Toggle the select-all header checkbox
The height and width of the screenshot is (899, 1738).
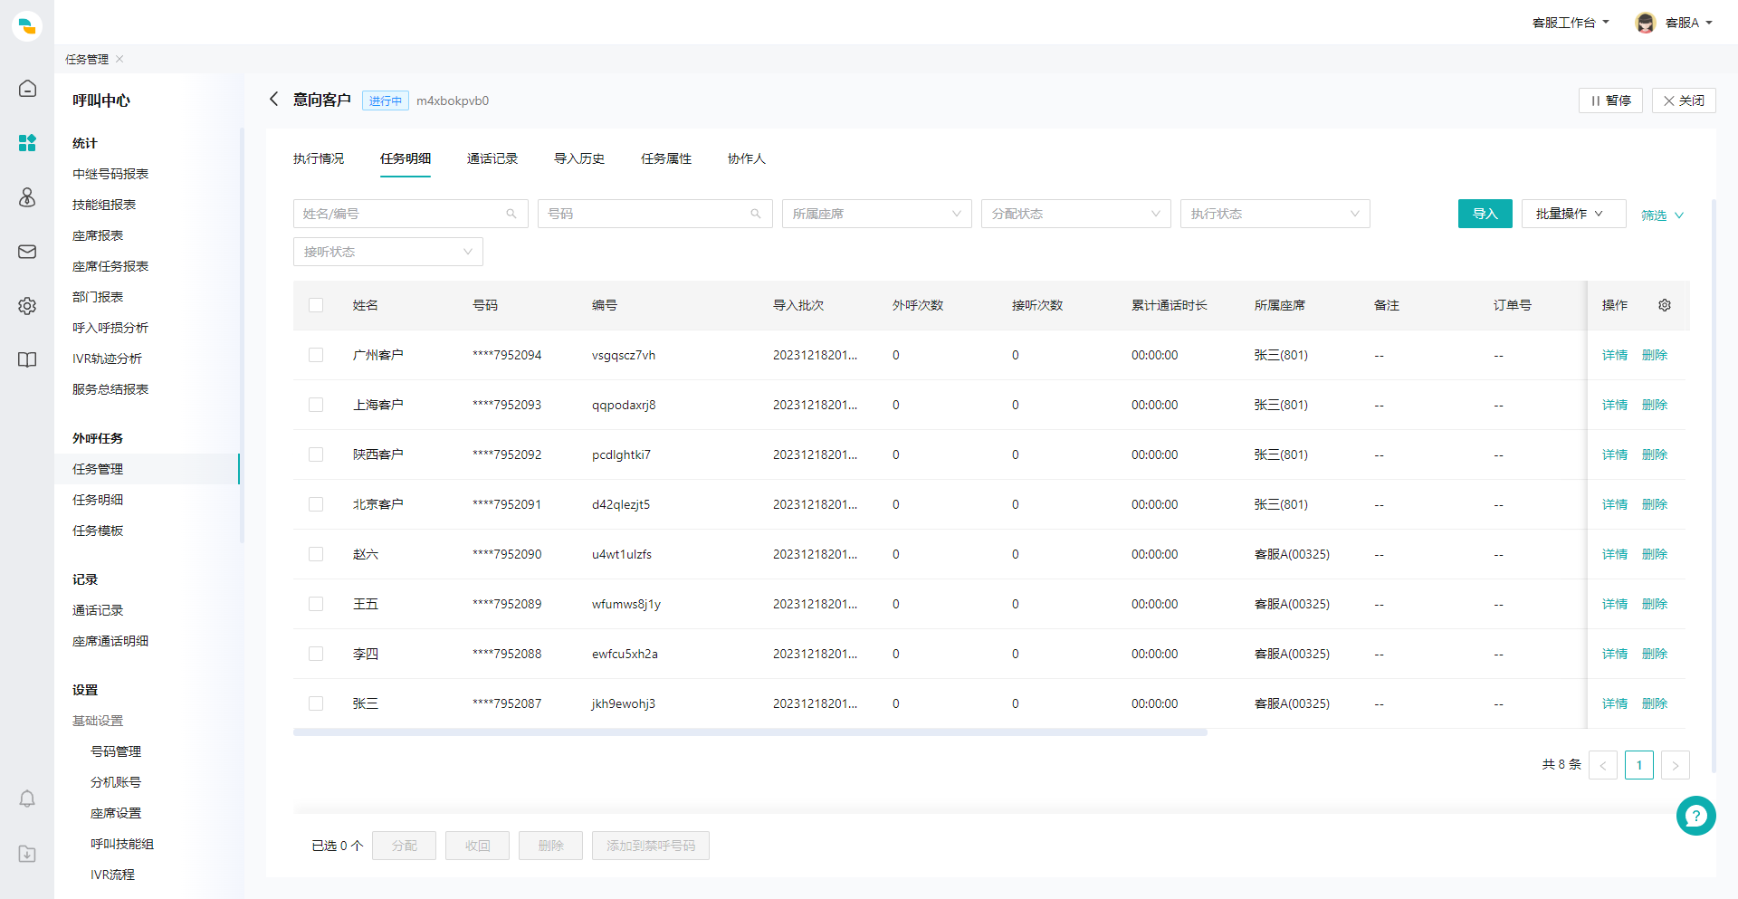pos(316,305)
